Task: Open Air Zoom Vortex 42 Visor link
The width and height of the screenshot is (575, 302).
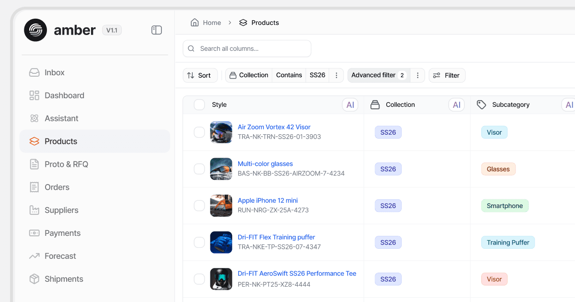Action: coord(274,127)
